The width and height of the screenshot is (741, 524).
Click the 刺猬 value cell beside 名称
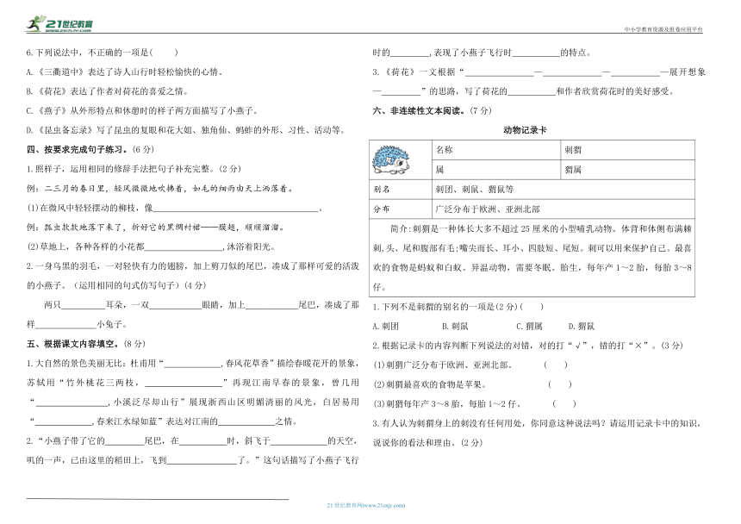(x=627, y=150)
